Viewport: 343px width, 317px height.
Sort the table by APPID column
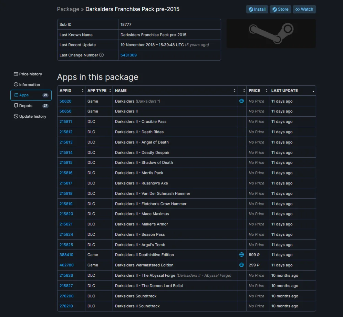click(x=71, y=91)
